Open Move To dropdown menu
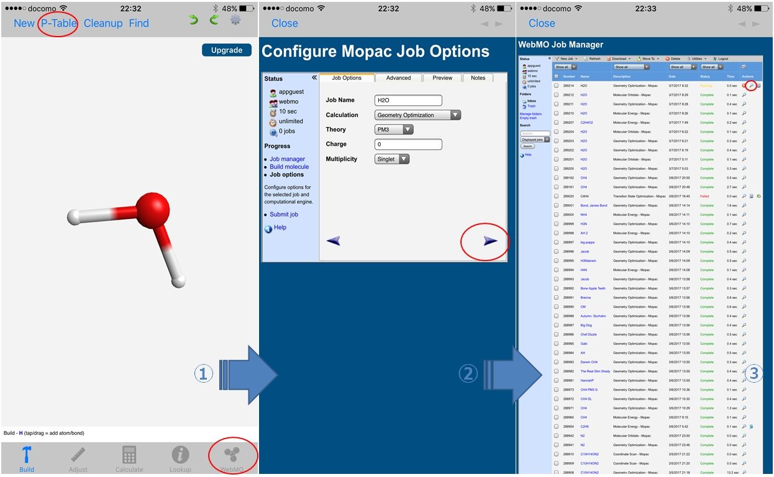The image size is (774, 477). pyautogui.click(x=647, y=59)
